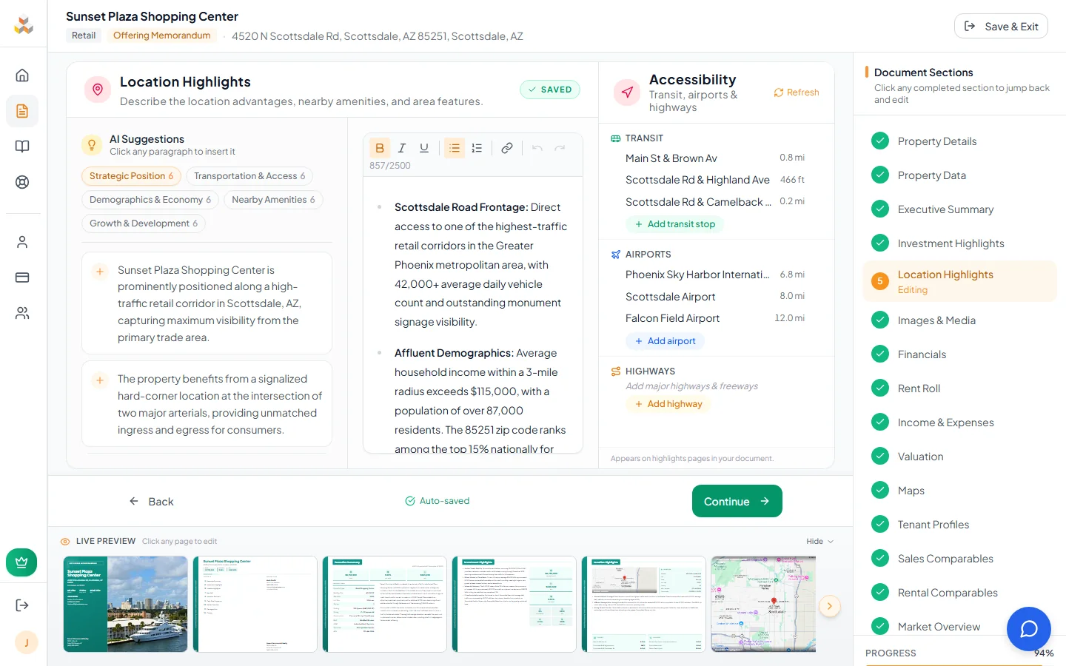Select the Offering Memorandum tab
The width and height of the screenshot is (1066, 666).
pos(161,35)
